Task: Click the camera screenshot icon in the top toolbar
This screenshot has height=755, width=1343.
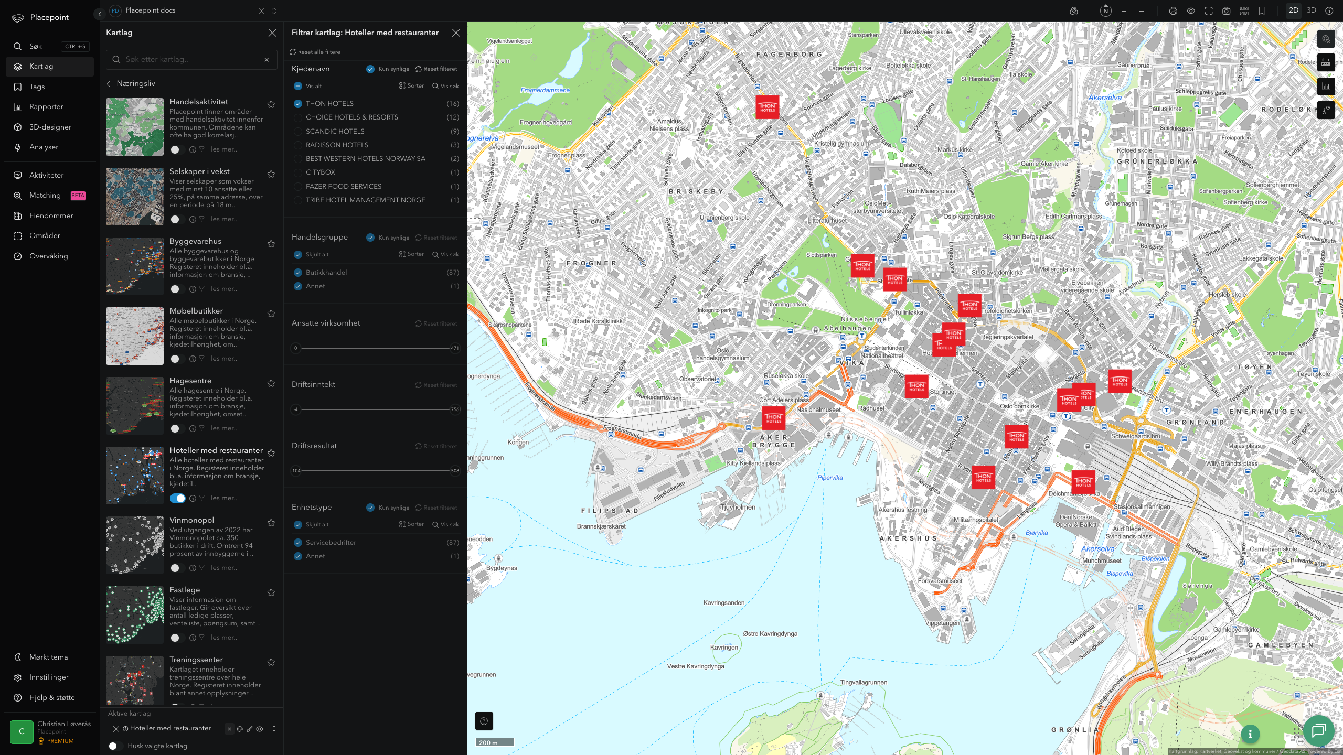Action: click(x=1226, y=11)
